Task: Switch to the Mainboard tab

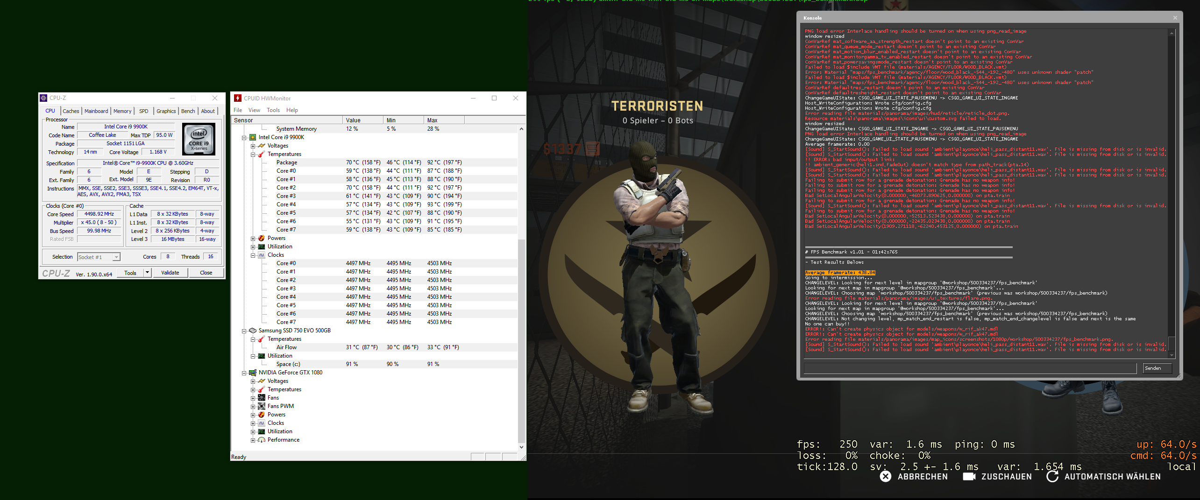Action: point(96,111)
